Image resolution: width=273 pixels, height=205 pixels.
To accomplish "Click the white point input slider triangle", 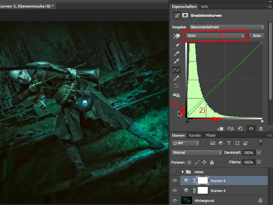I will [x=262, y=121].
